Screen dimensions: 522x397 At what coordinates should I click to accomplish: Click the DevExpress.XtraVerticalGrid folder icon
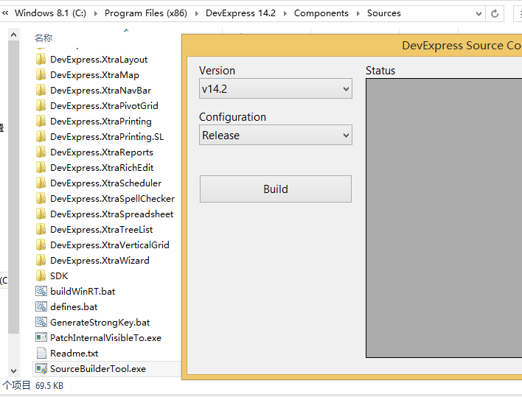pos(41,245)
